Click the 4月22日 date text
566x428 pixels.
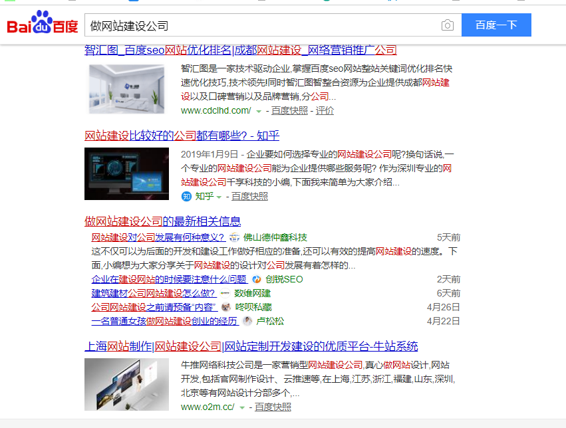[x=444, y=321]
